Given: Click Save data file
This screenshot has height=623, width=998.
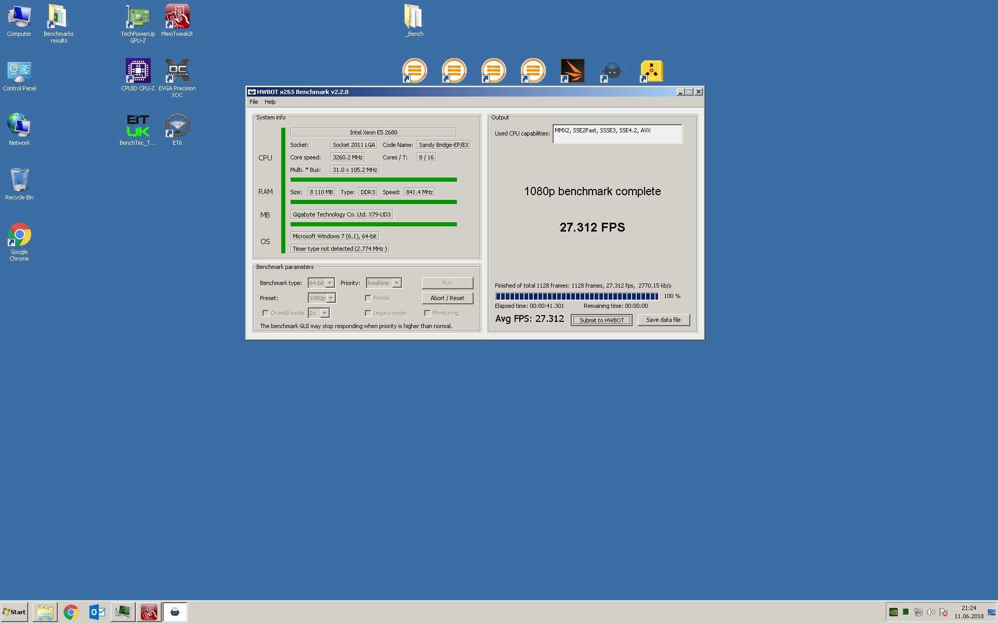Looking at the screenshot, I should 663,320.
